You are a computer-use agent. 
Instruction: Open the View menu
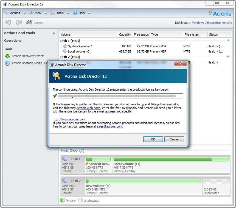(x=38, y=13)
